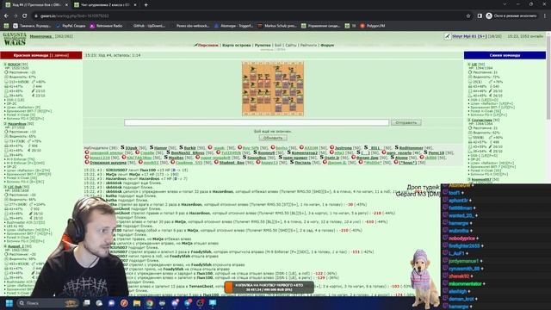Click the donation goal progress widget
The height and width of the screenshot is (310, 551).
(x=269, y=287)
